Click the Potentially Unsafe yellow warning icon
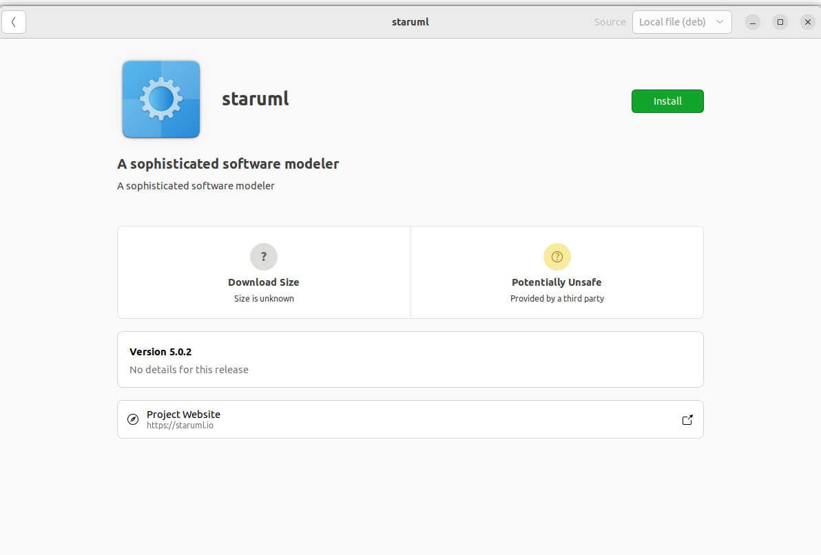 point(557,257)
